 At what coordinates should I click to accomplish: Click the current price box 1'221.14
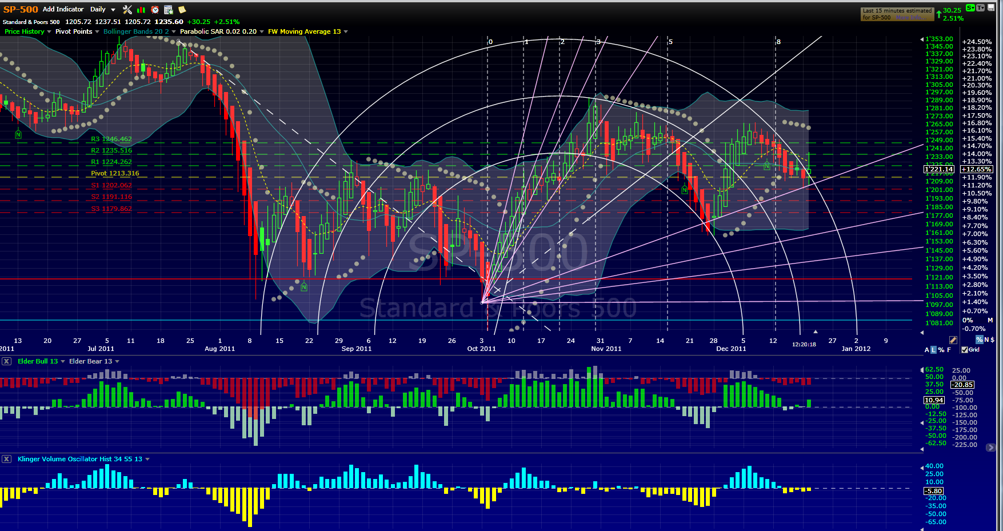tap(940, 169)
